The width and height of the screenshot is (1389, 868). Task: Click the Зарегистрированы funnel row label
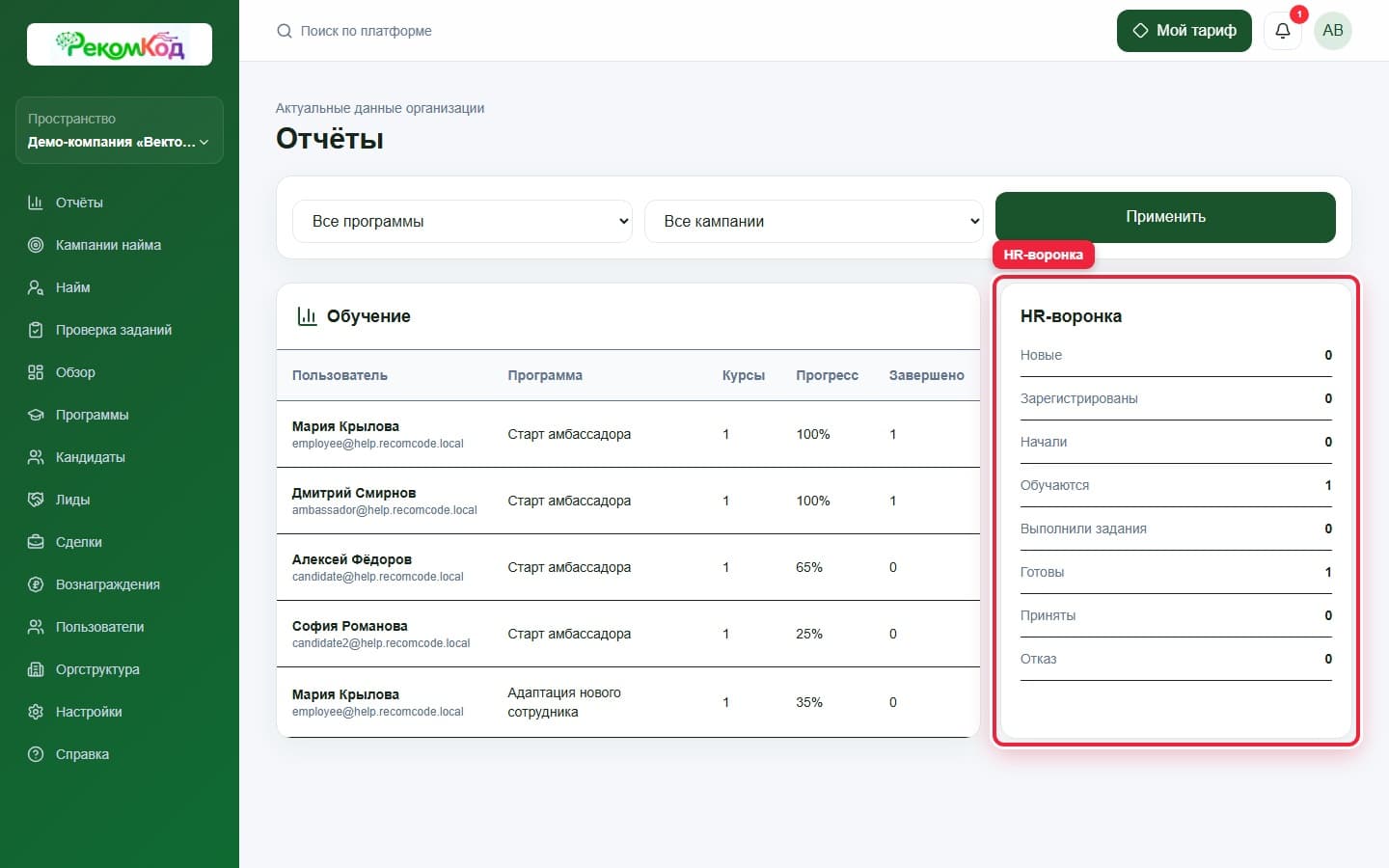pyautogui.click(x=1079, y=398)
